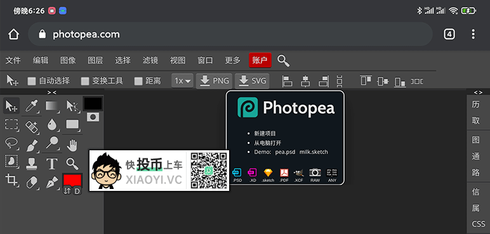Select the Eyedropper tool
The width and height of the screenshot is (490, 234).
32,106
